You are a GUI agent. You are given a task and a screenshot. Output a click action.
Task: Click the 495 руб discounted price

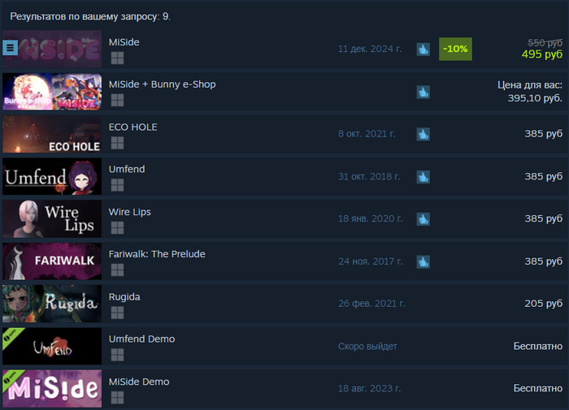[542, 54]
